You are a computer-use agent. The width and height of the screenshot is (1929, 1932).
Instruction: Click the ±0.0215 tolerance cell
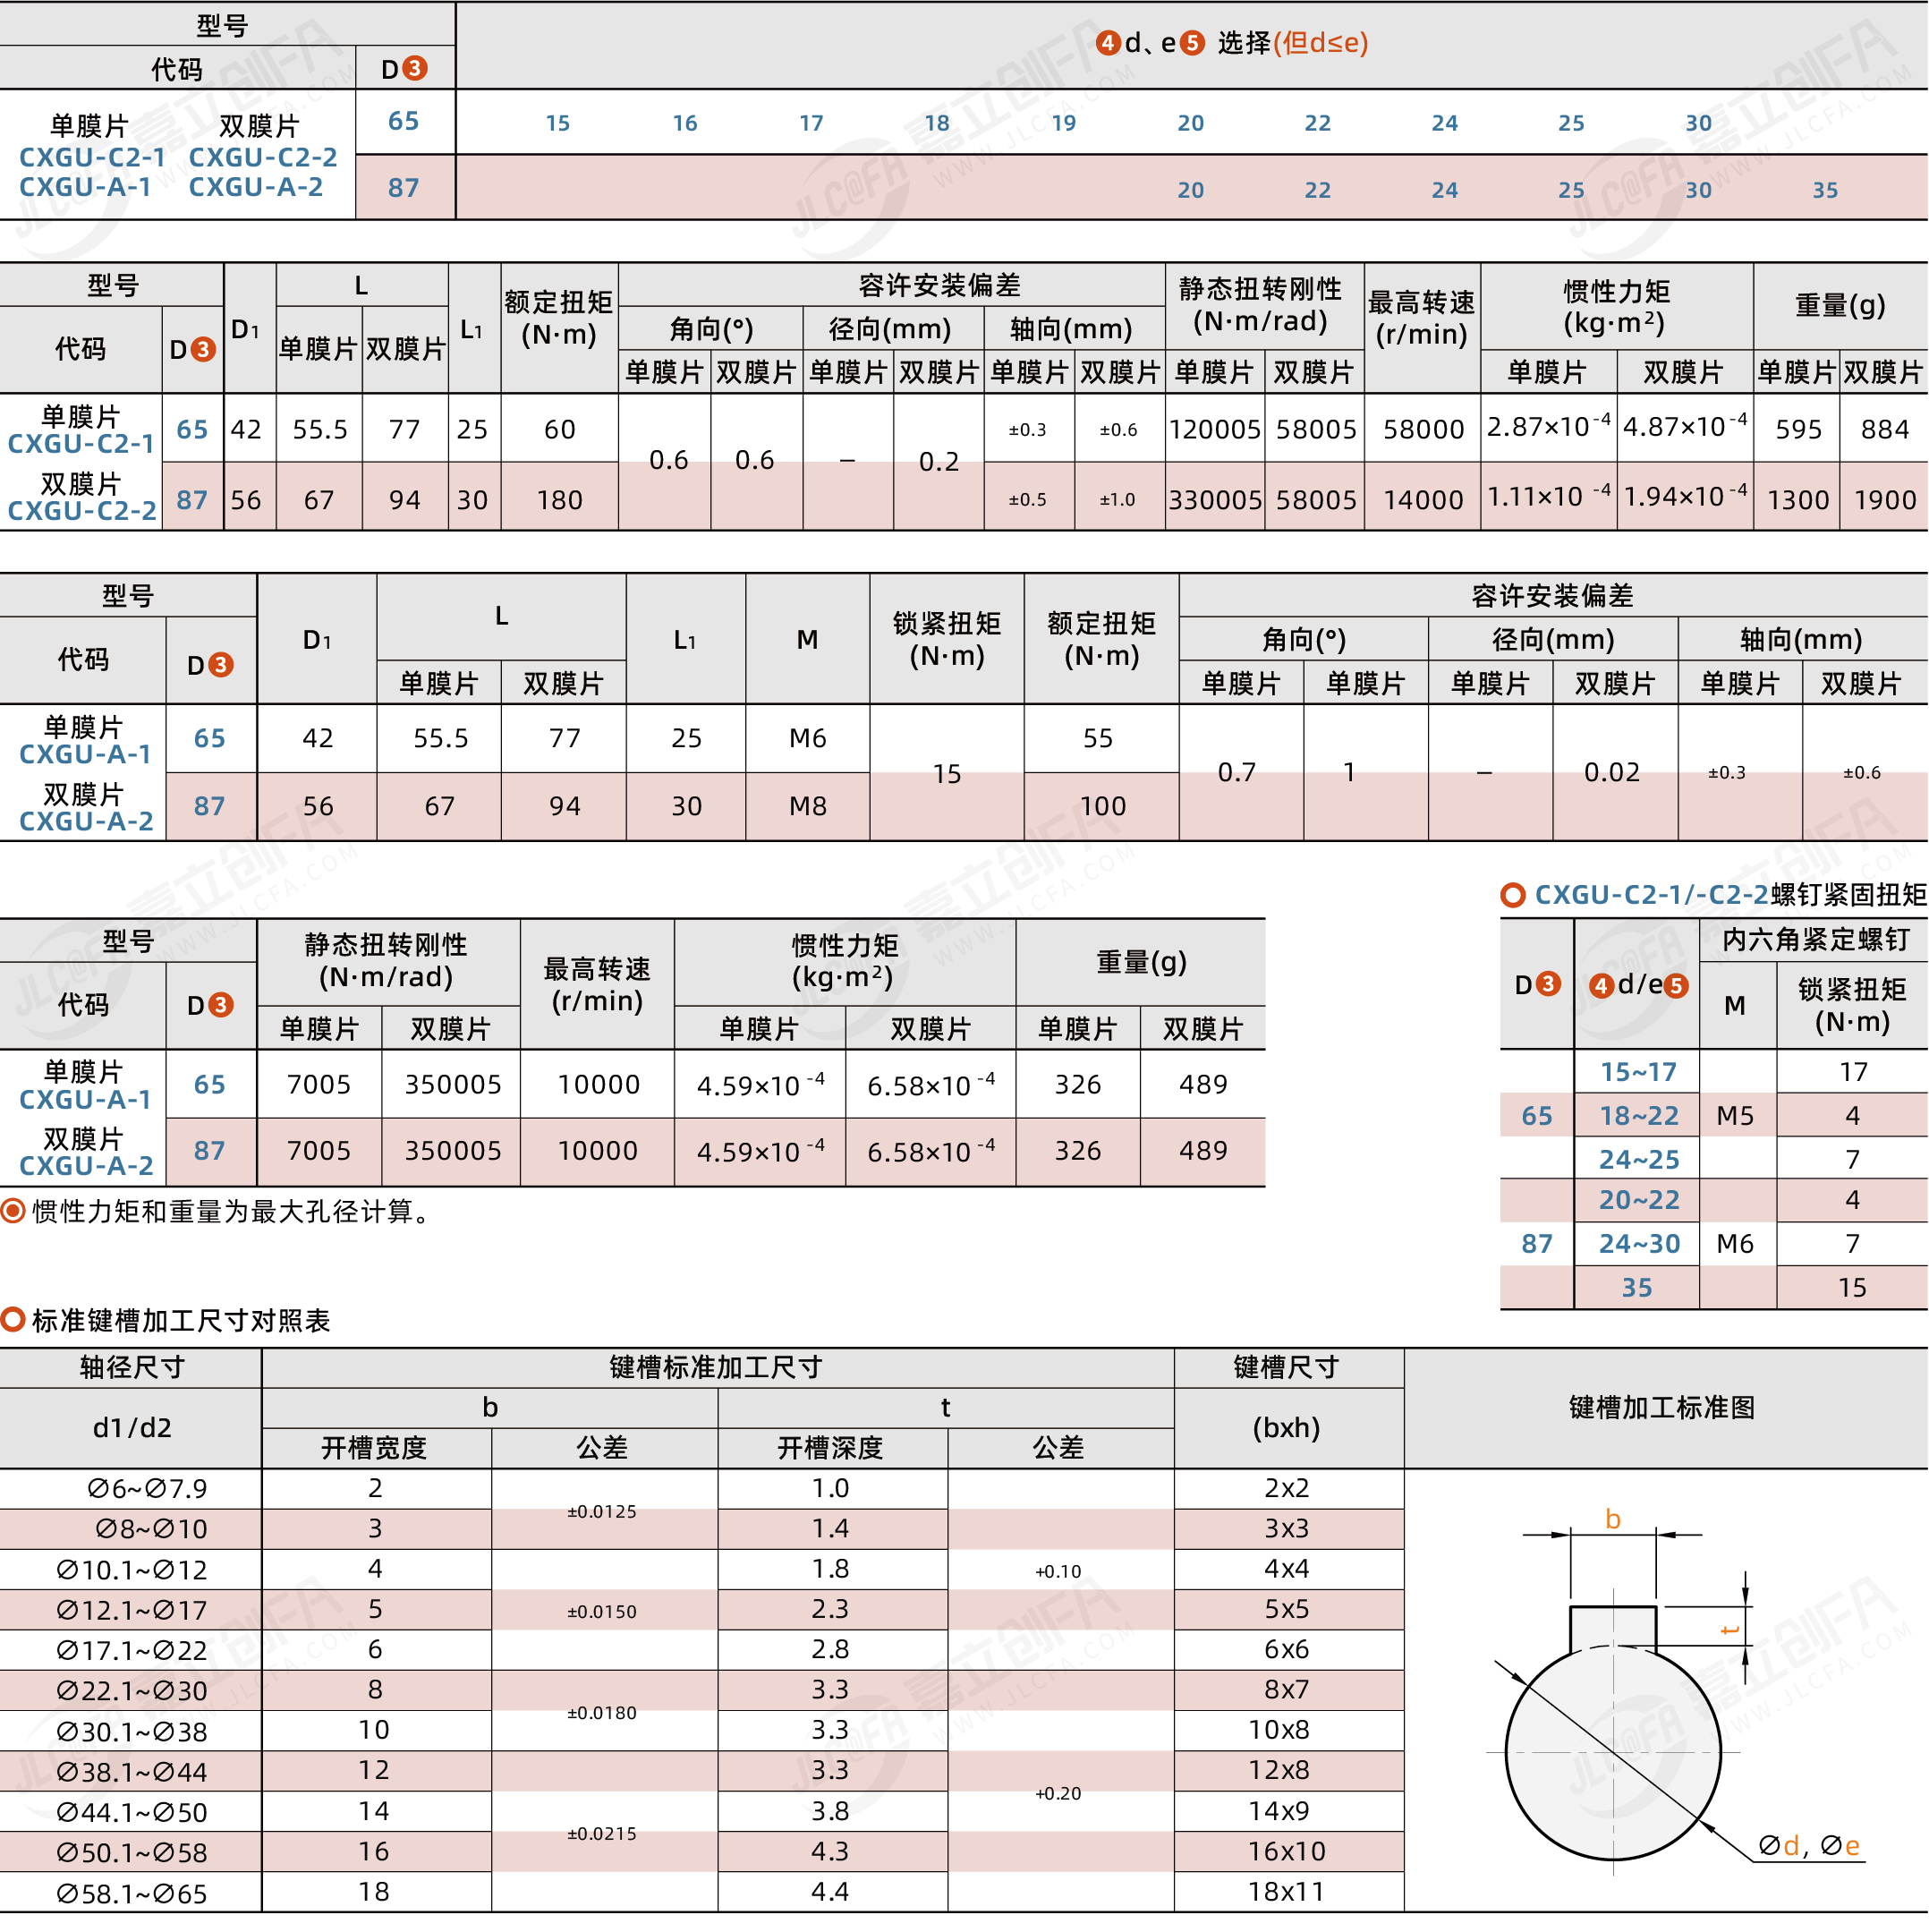[x=601, y=1833]
